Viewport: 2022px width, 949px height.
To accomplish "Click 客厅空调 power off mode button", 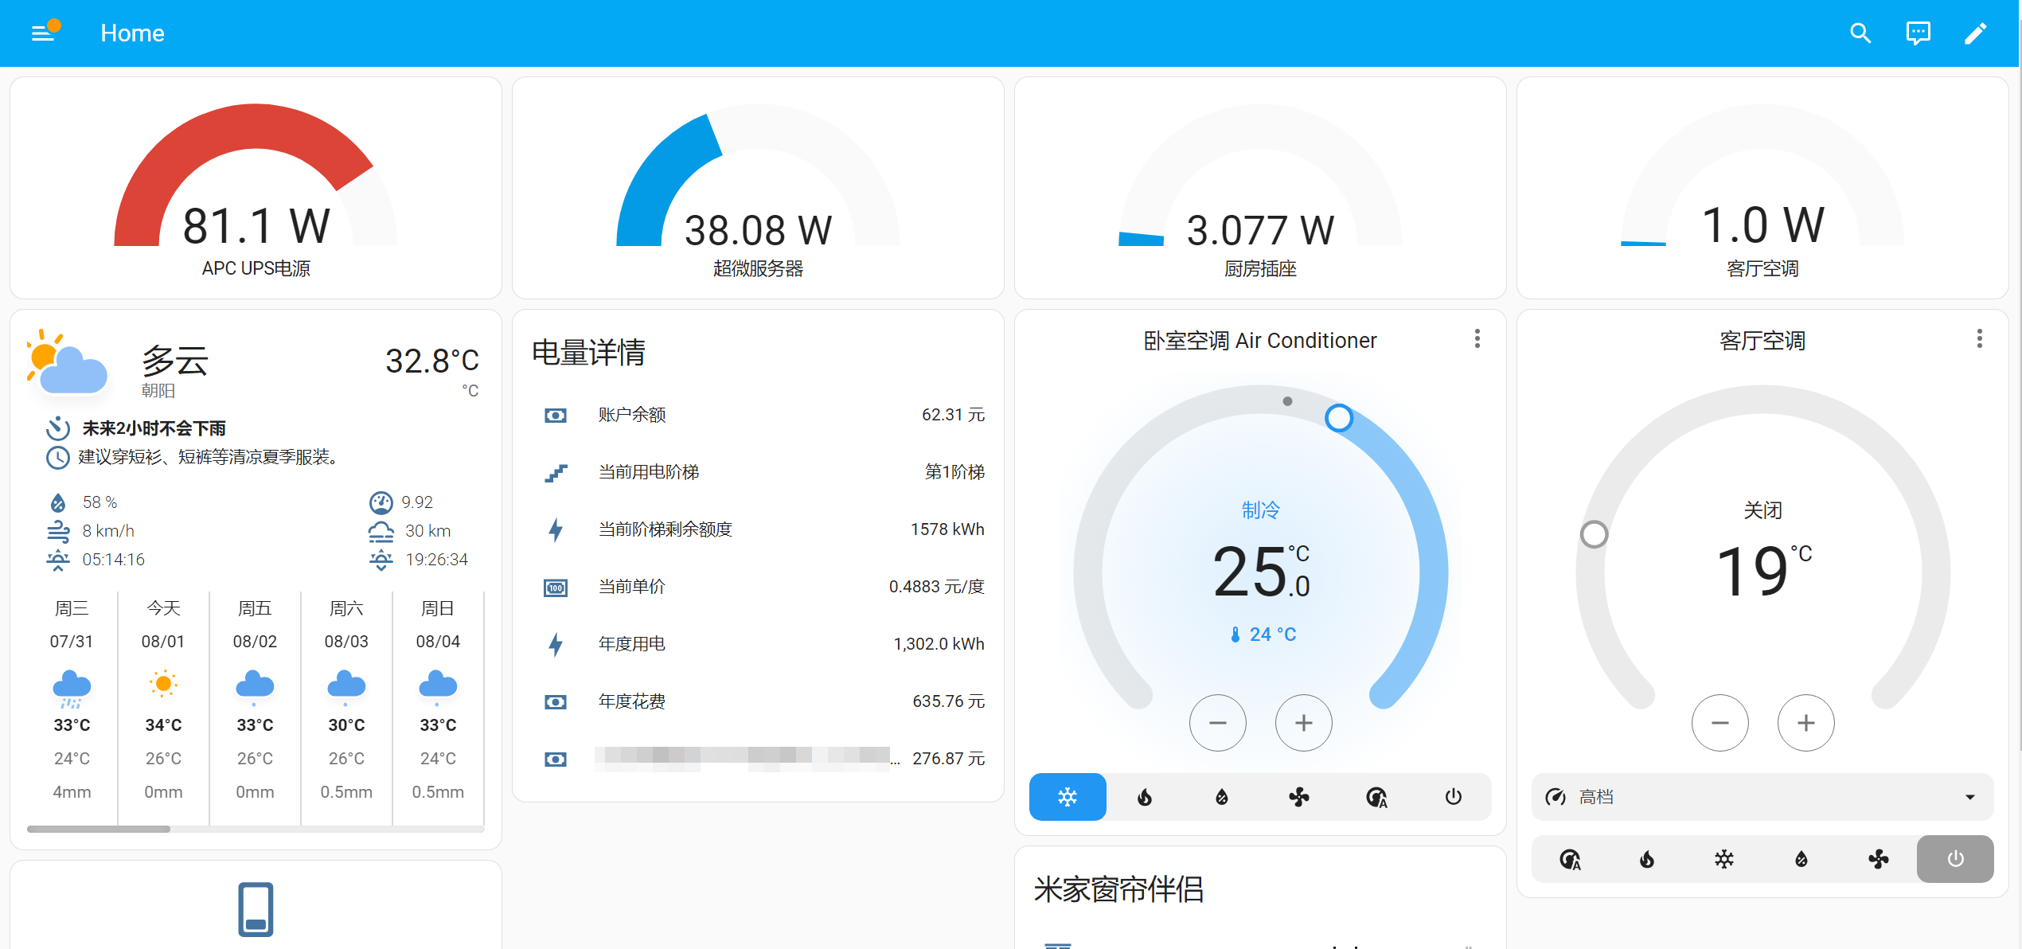I will click(1955, 859).
